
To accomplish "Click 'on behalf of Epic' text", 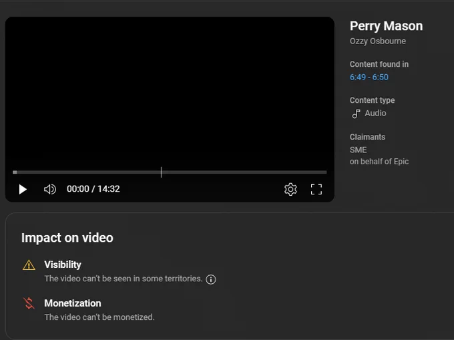I will click(x=379, y=161).
